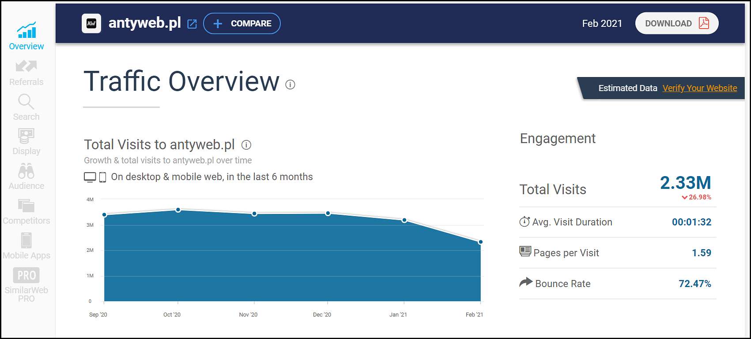
Task: Open the Referrals sidebar section
Action: tap(26, 73)
